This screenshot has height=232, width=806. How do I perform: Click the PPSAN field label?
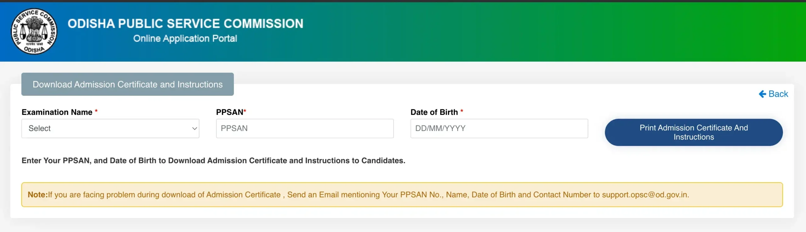pos(230,112)
